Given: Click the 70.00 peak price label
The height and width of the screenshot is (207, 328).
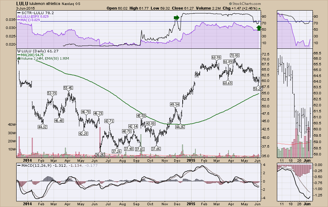Looking at the screenshot, I should [235, 55].
